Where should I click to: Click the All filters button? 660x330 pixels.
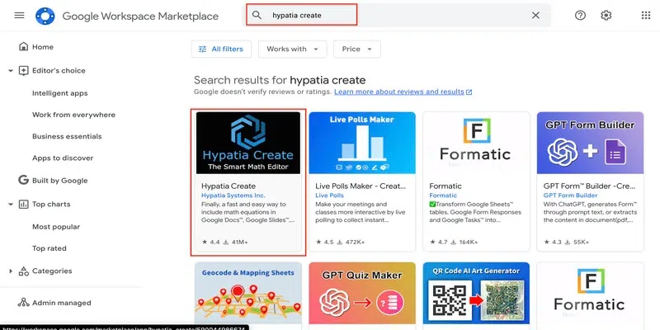point(221,49)
